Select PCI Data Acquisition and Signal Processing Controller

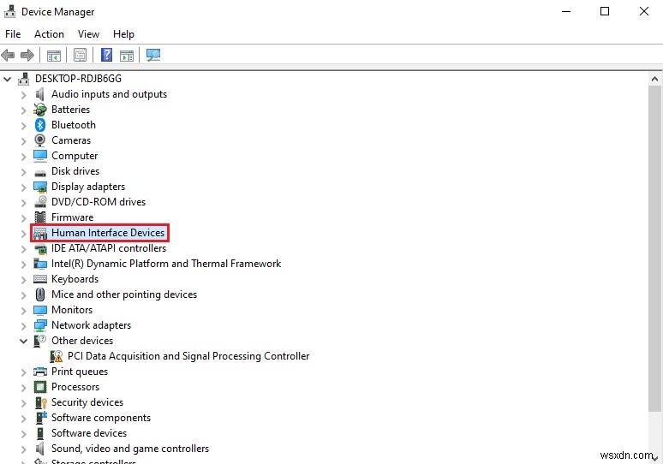tap(188, 356)
